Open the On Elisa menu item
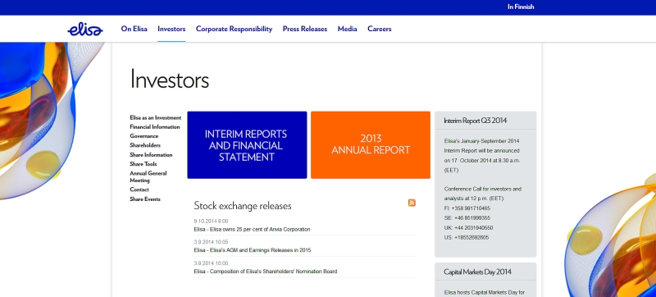Image resolution: width=656 pixels, height=297 pixels. (134, 29)
